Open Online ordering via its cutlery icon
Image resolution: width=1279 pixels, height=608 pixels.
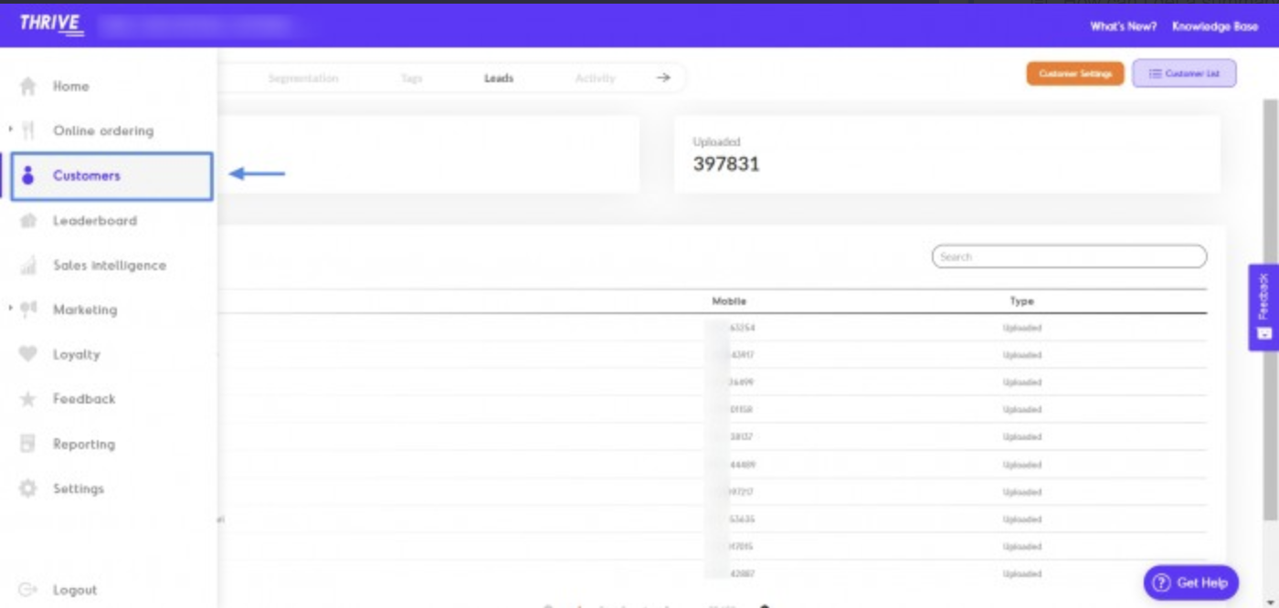[28, 131]
